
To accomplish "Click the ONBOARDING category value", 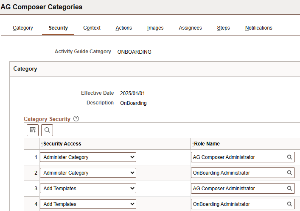I will (x=135, y=52).
